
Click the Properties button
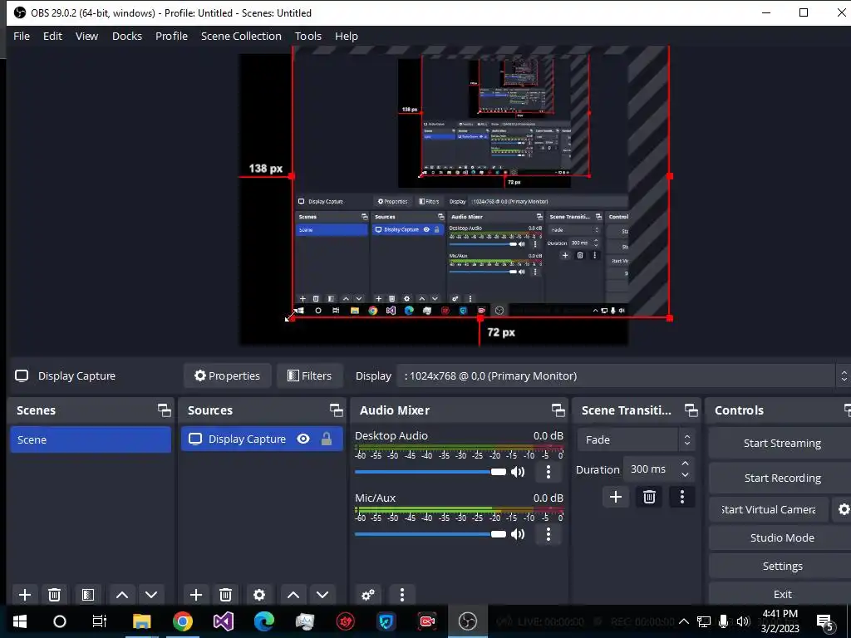click(228, 376)
